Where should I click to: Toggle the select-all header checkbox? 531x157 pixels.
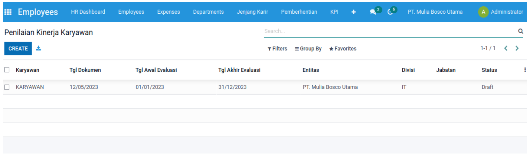point(7,70)
